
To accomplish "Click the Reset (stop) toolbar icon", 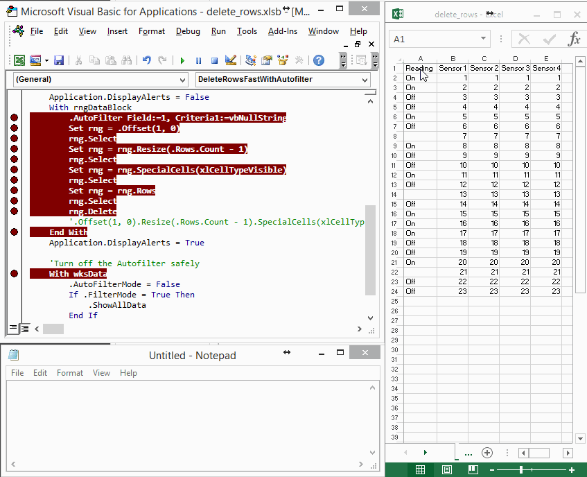I will tap(214, 60).
